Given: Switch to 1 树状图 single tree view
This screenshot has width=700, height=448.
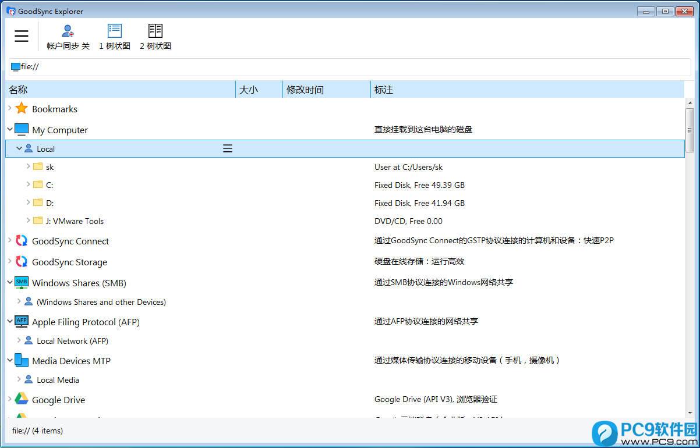Looking at the screenshot, I should 115,37.
